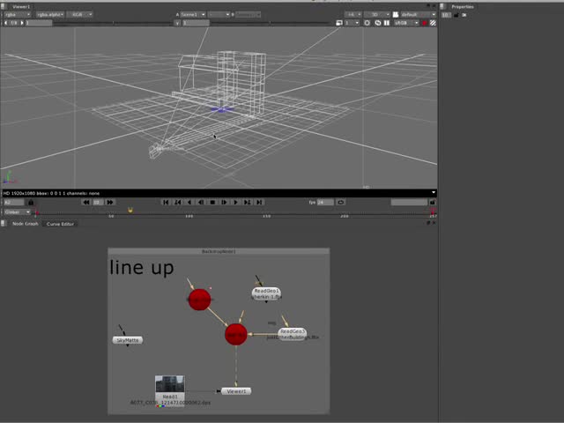Select the ReadGeo3 node
Screen dimensions: 564x423
click(293, 333)
